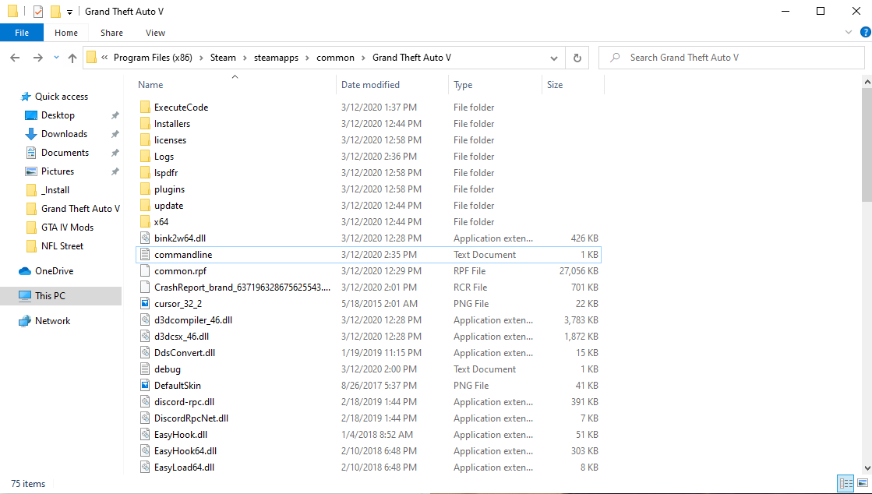
Task: Click the bink2w64.dll file icon
Action: 145,238
